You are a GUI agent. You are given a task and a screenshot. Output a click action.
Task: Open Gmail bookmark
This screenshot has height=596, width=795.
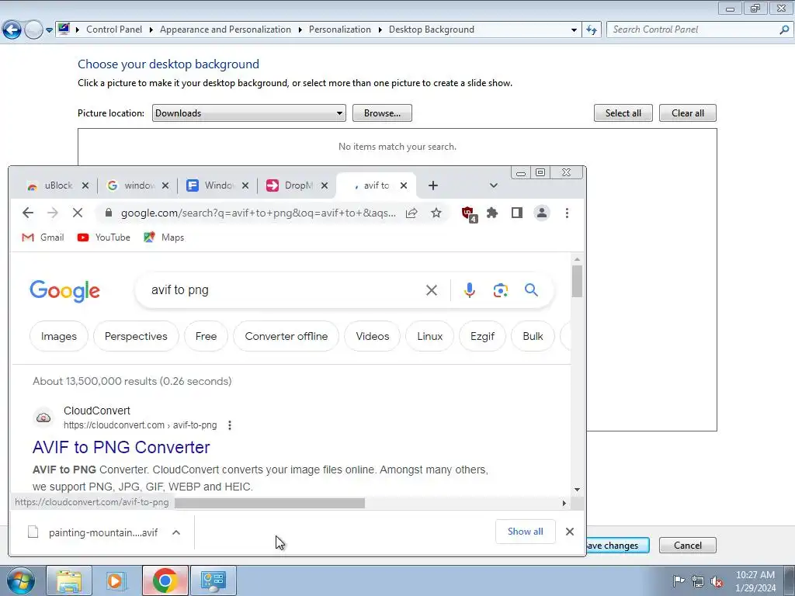43,237
